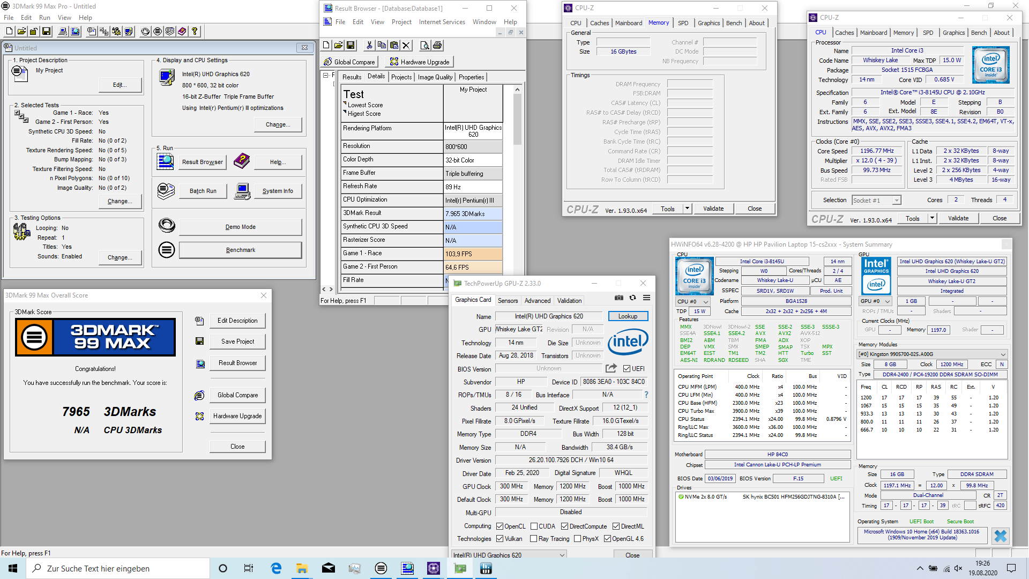Toggle OpenCL checkbox in GPU-Z
The height and width of the screenshot is (579, 1029).
tap(499, 526)
